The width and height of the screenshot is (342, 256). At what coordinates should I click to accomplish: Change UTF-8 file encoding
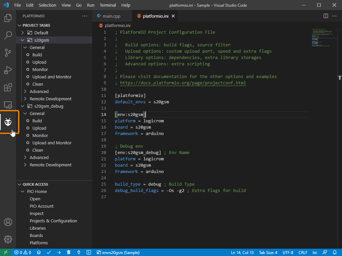[x=288, y=252]
